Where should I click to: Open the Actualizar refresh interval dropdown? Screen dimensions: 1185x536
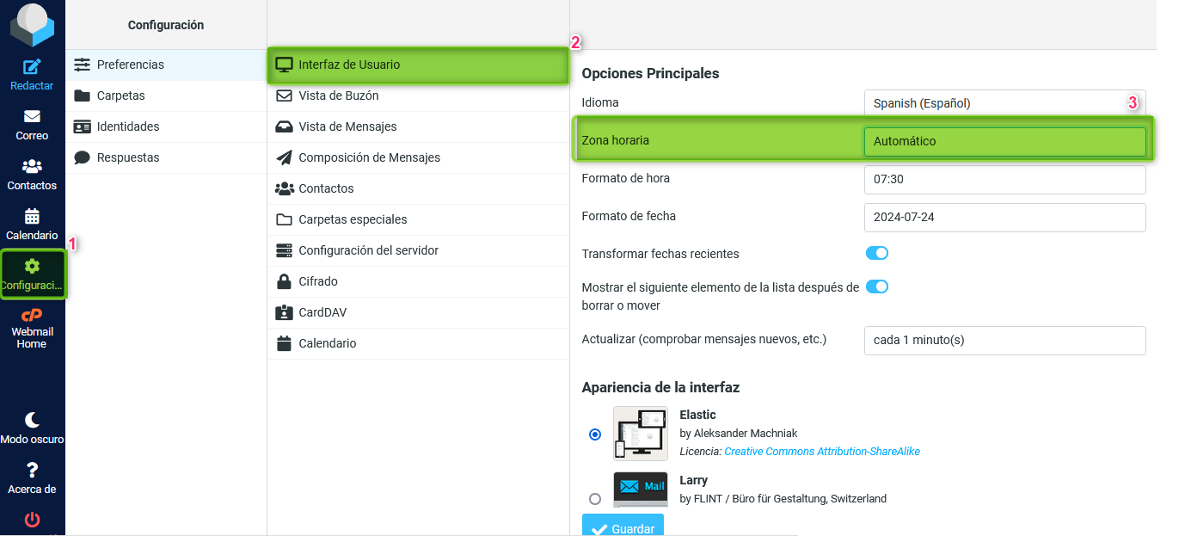point(1004,340)
